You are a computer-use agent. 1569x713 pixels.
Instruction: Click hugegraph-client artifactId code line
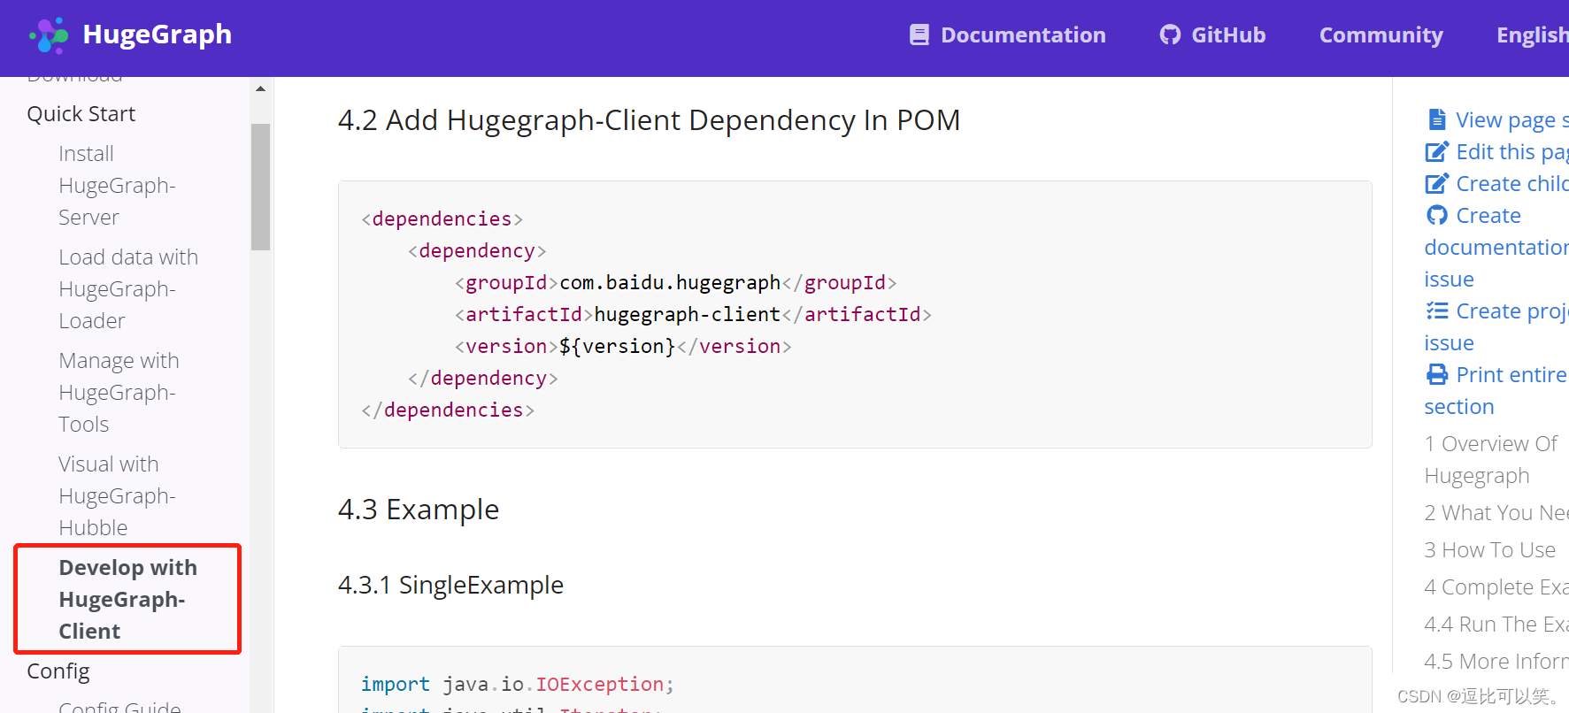click(x=693, y=314)
